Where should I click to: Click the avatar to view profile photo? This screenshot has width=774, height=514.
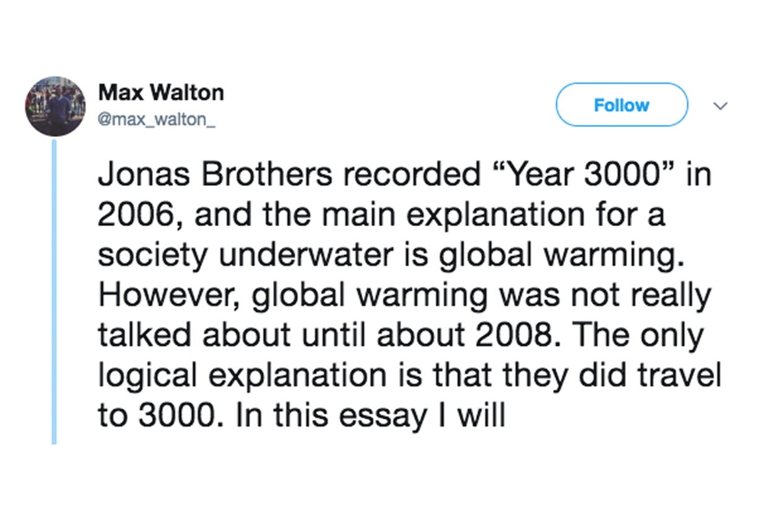coord(56,104)
